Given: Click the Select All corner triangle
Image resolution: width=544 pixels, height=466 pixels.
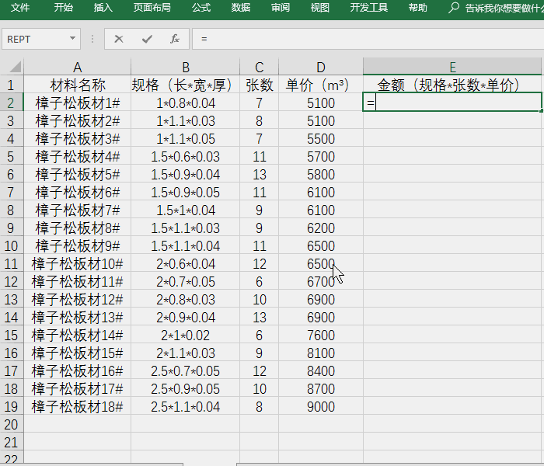Looking at the screenshot, I should (12, 67).
